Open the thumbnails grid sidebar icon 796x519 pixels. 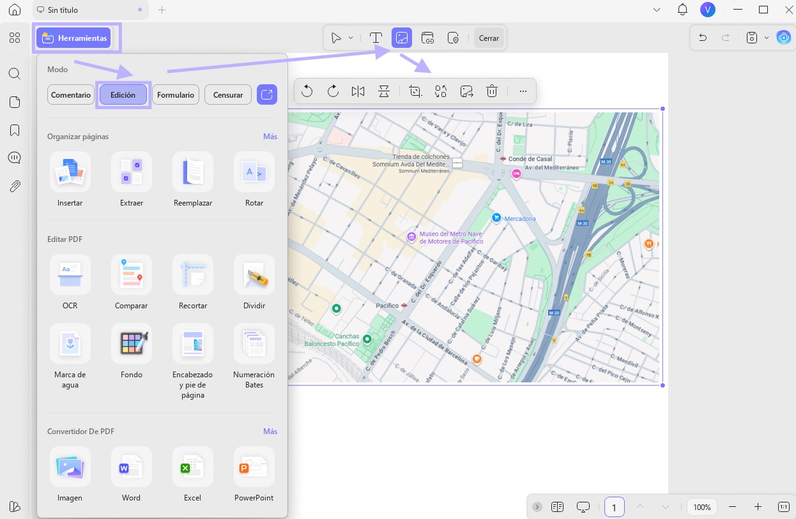tap(15, 38)
